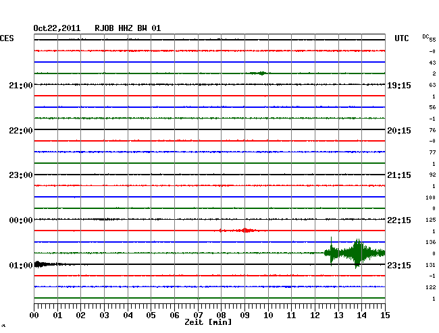
Task: Click the 02 minute axis tick label
Action: click(x=80, y=315)
